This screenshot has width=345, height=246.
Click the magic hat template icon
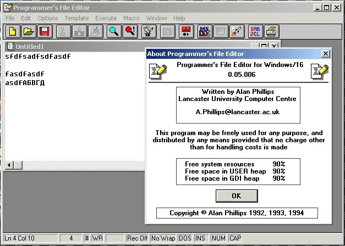tap(149, 31)
